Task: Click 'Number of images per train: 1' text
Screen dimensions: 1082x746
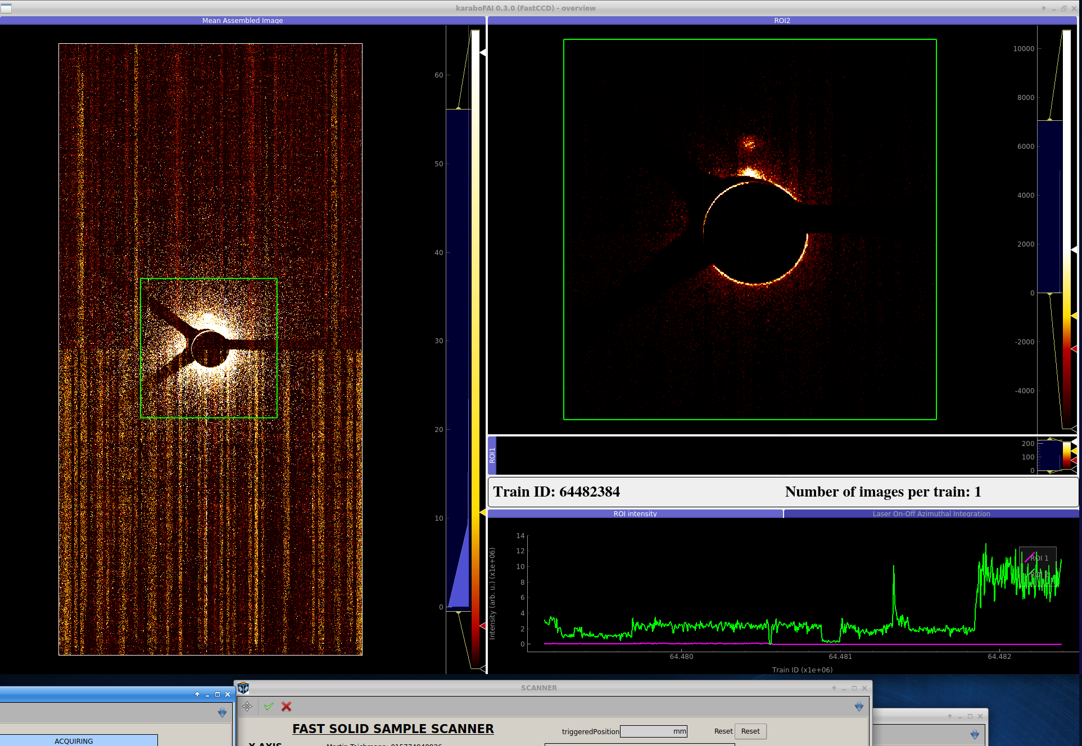Action: pyautogui.click(x=883, y=492)
